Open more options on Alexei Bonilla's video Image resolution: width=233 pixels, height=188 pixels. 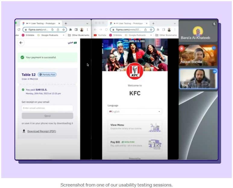coord(214,48)
